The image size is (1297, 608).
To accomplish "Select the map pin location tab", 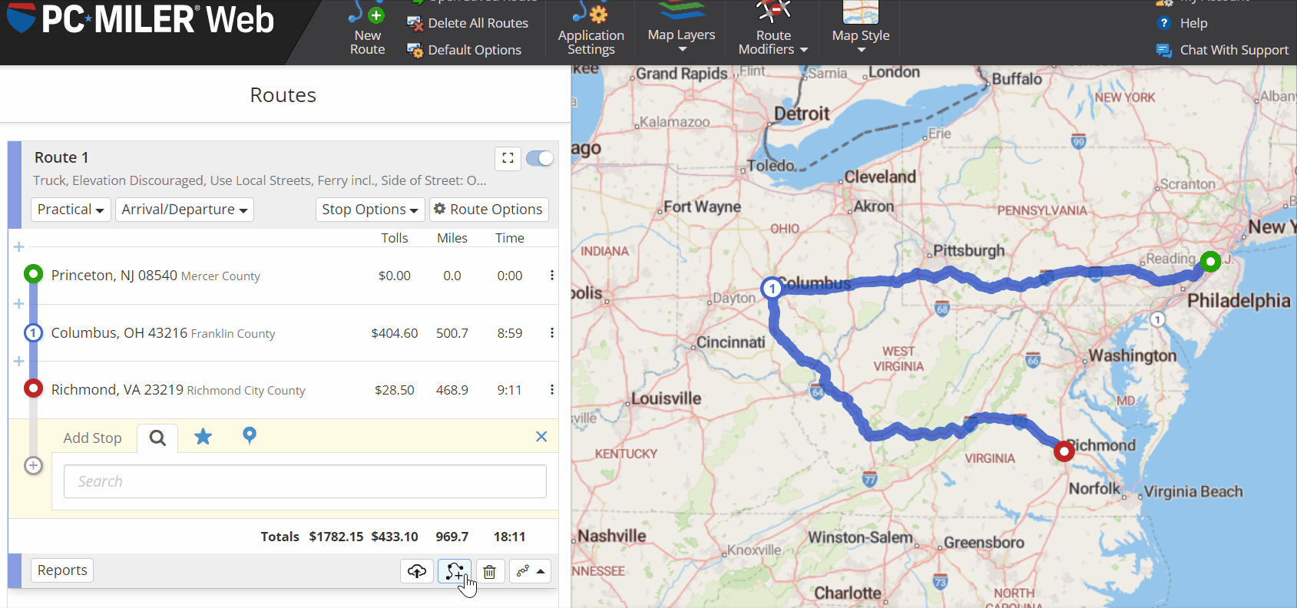I will [249, 436].
